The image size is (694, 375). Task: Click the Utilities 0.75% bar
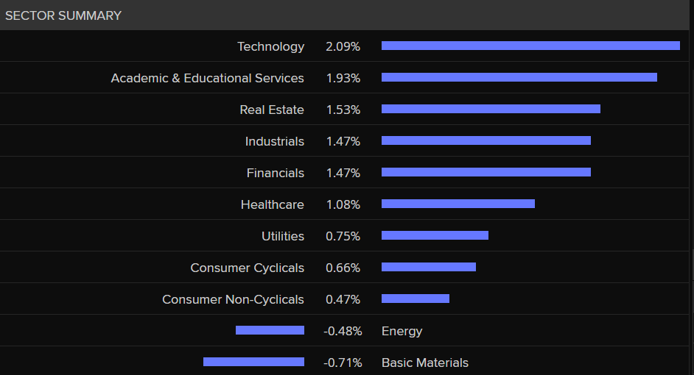[x=435, y=235]
